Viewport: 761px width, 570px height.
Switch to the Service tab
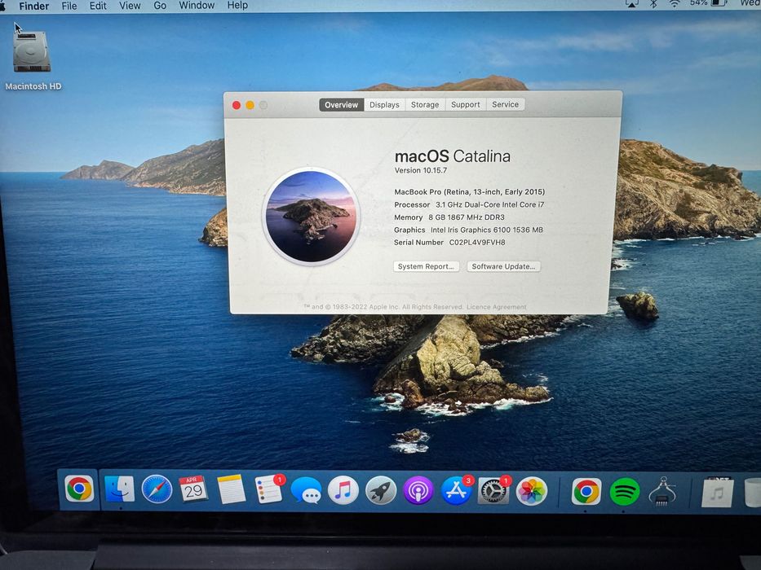coord(505,104)
